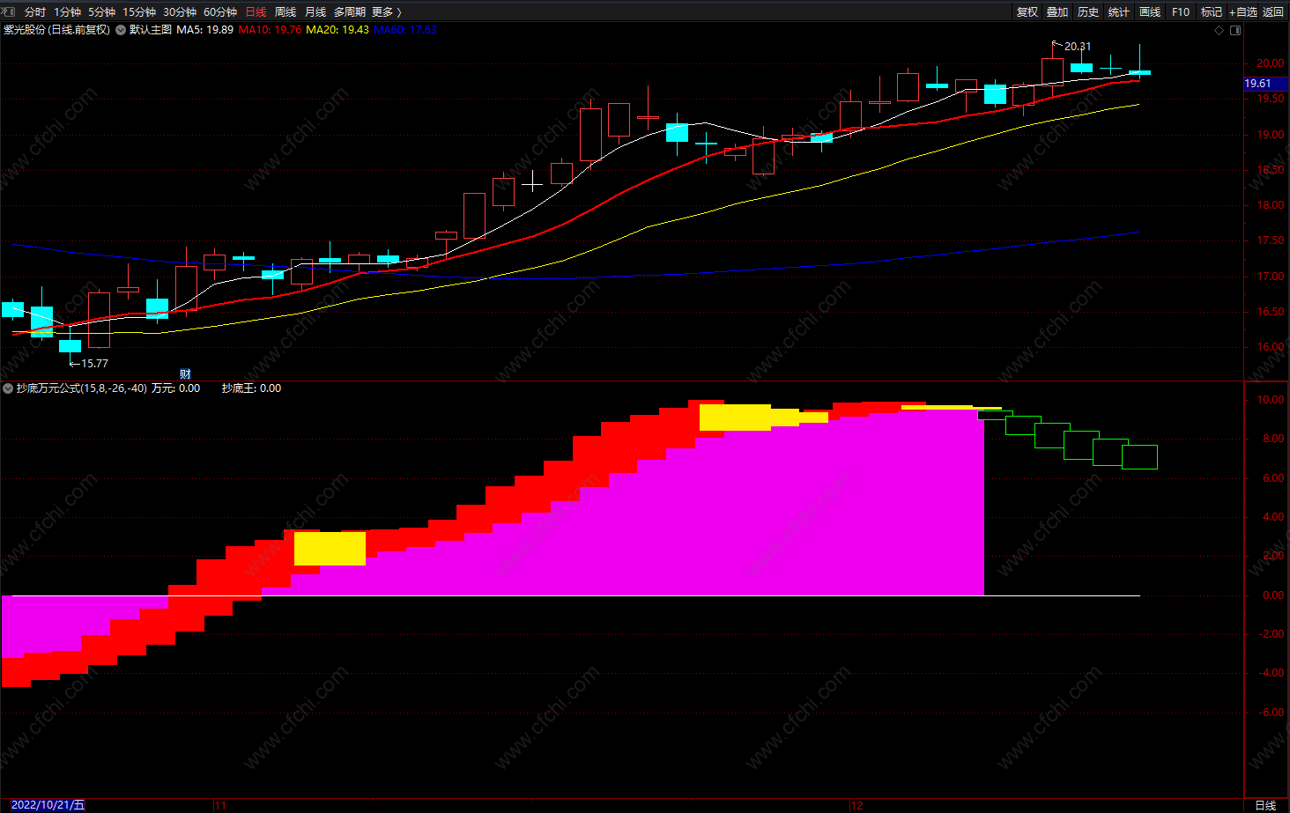Image resolution: width=1290 pixels, height=813 pixels.
Task: Expand the 更多 periods menu
Action: [386, 12]
